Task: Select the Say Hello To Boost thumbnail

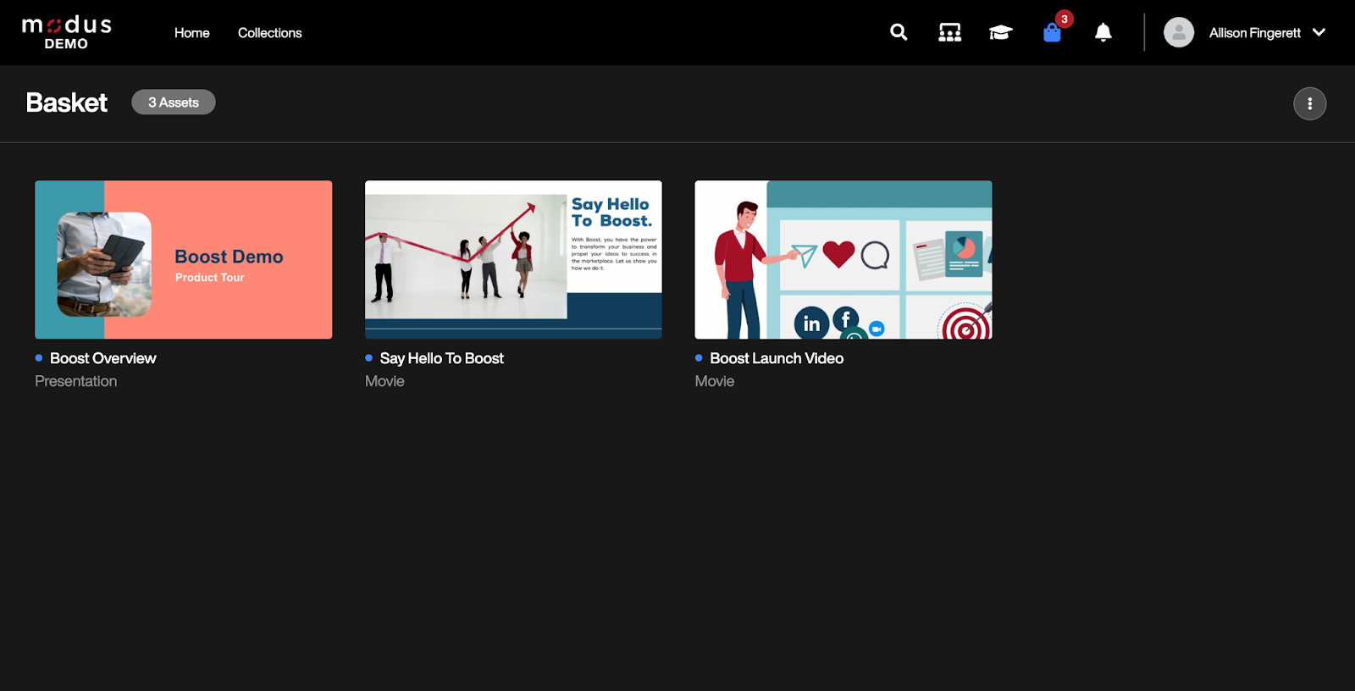Action: pos(513,259)
